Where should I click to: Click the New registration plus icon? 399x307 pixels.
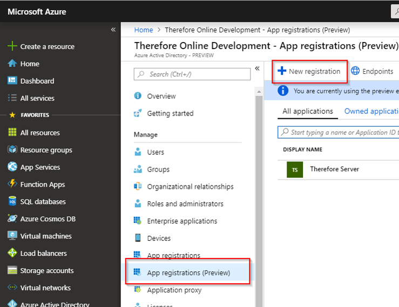click(x=282, y=71)
